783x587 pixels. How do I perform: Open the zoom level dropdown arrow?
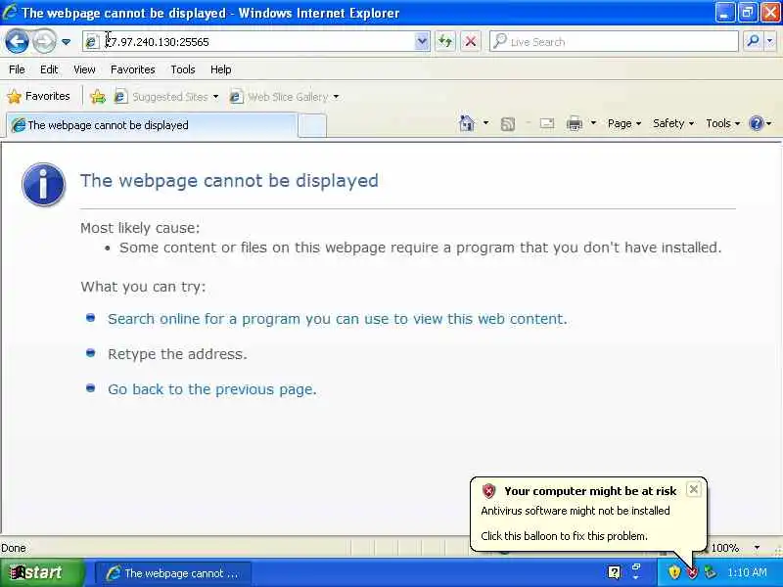757,548
